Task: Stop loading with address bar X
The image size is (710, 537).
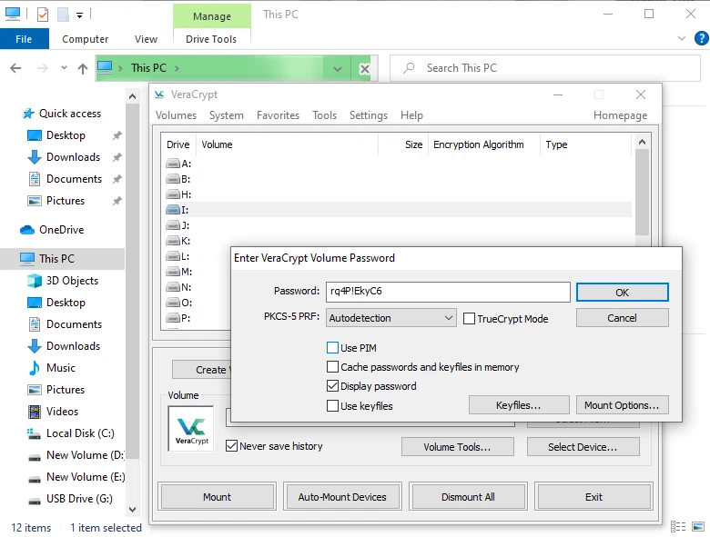Action: point(364,69)
